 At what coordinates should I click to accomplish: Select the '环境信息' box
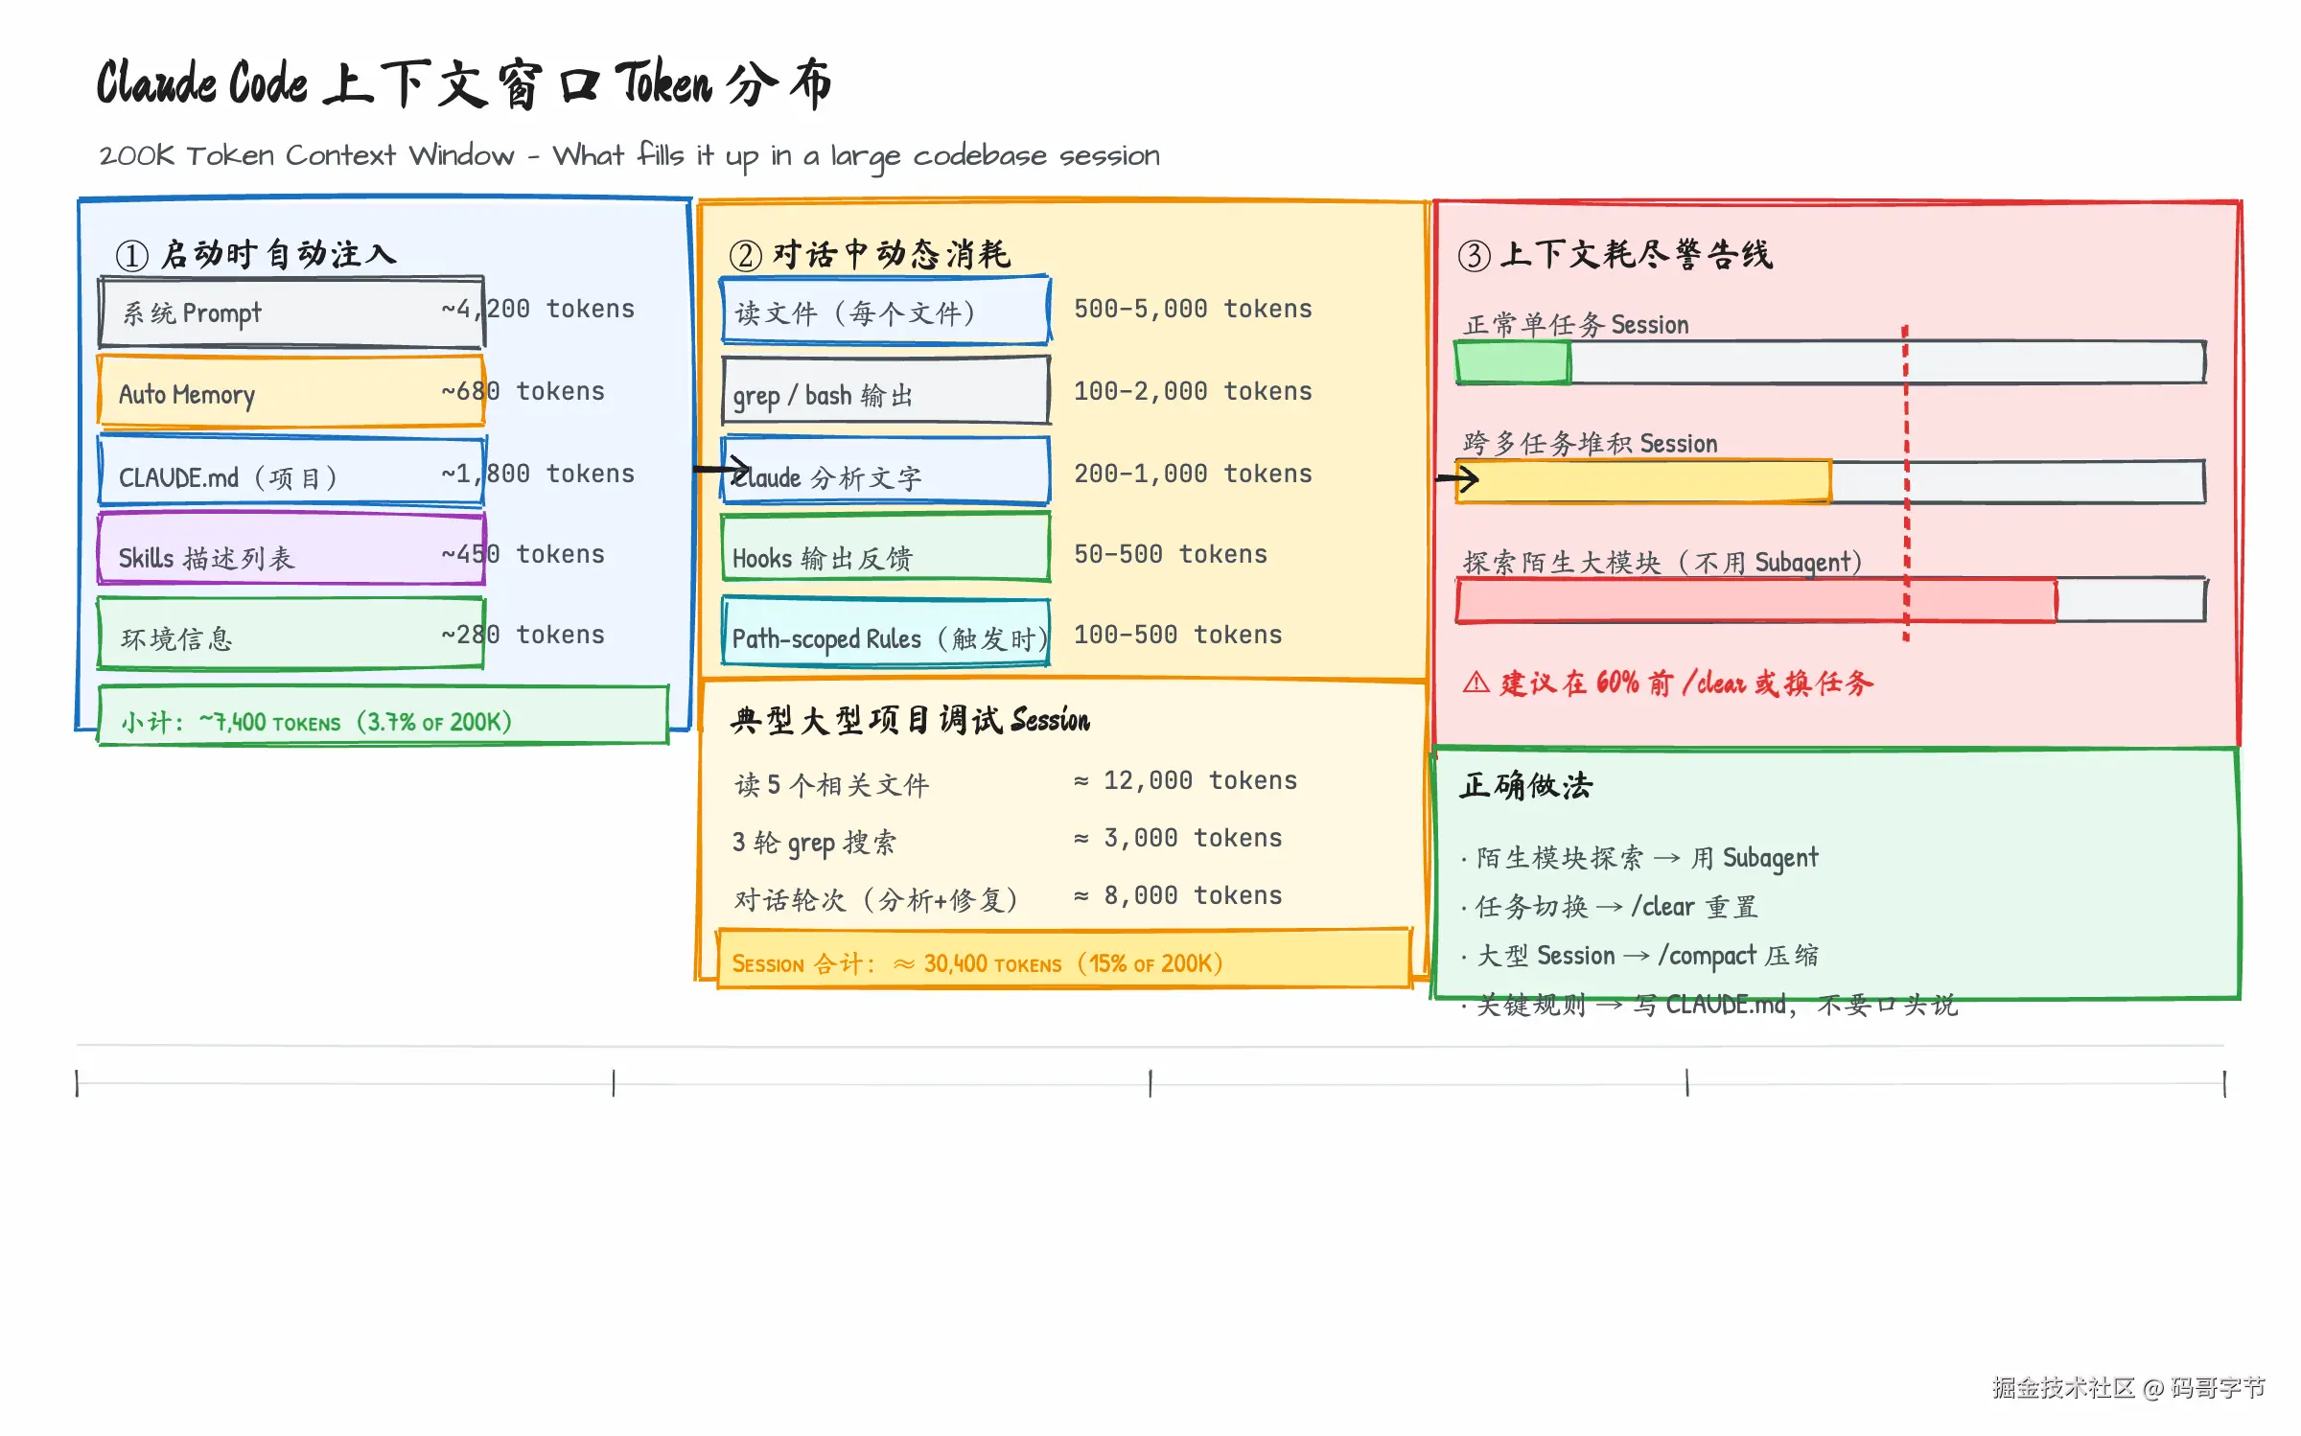(291, 633)
